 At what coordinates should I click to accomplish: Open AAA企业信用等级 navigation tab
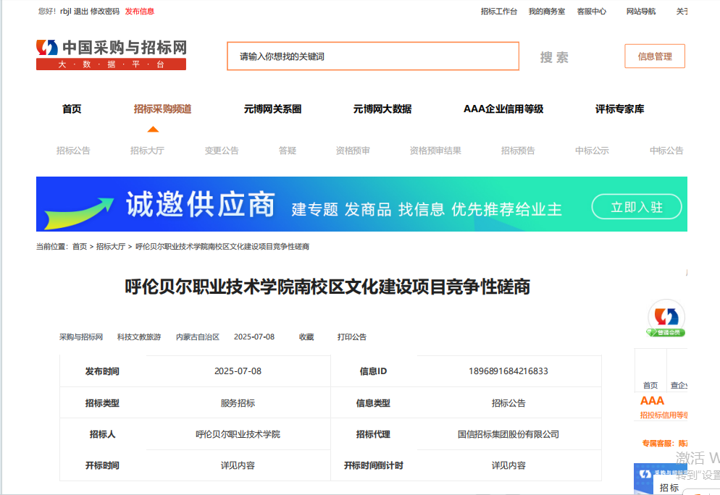click(503, 109)
